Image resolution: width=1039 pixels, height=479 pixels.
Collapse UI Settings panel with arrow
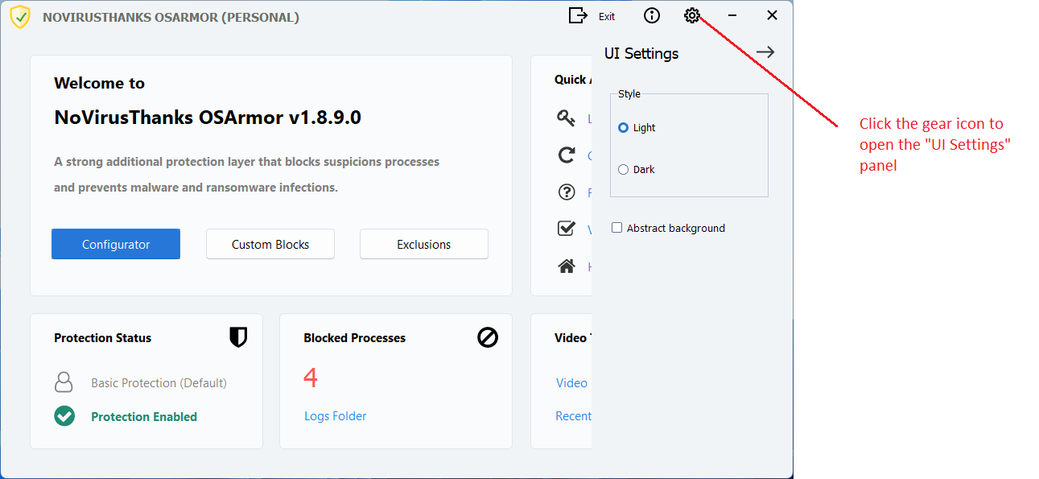[765, 52]
